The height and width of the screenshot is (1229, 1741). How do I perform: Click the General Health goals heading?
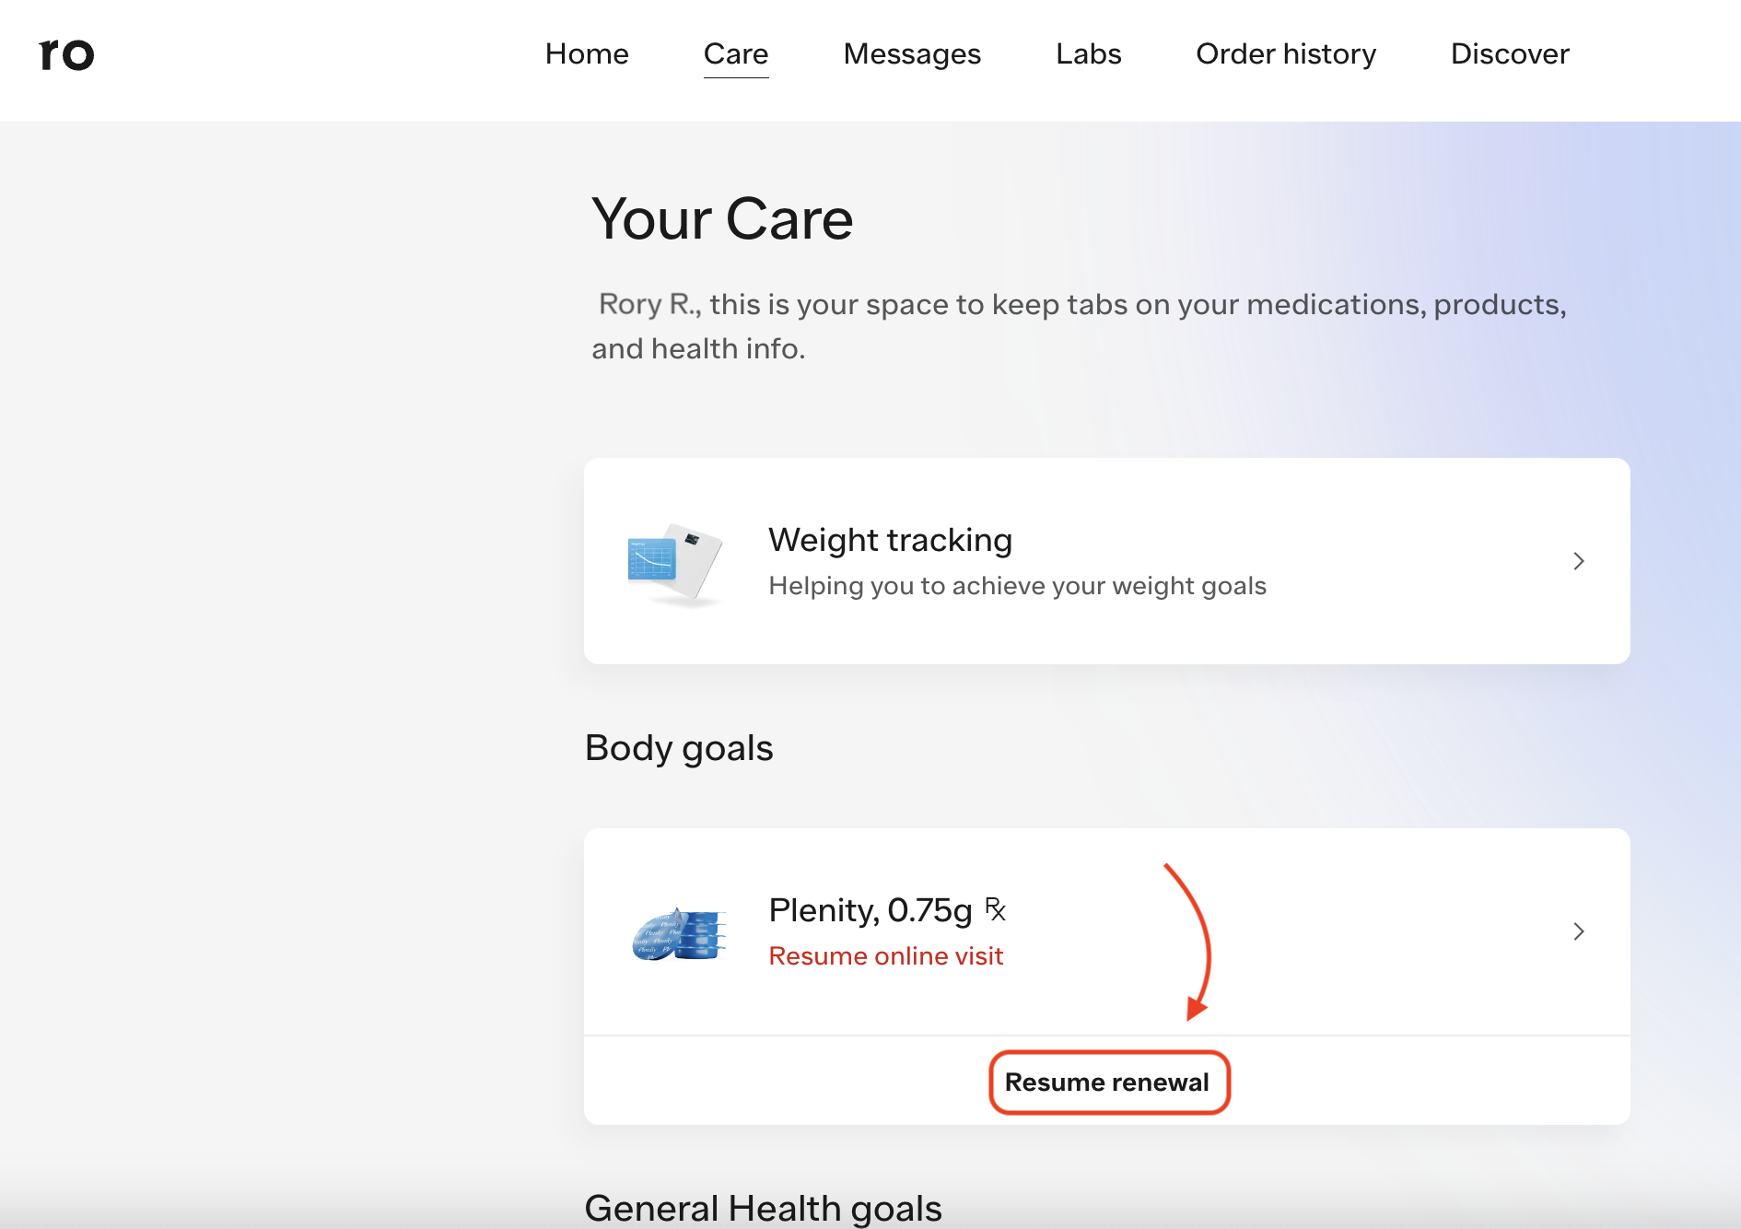[764, 1208]
